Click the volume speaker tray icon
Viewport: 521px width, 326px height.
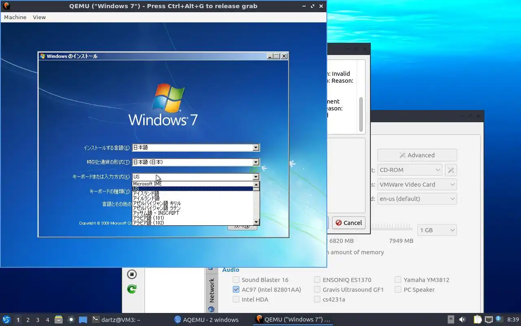tap(462, 320)
